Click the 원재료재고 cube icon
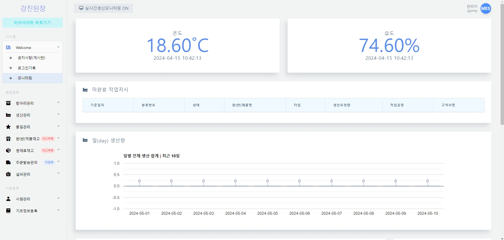The image size is (504, 240). (x=8, y=151)
